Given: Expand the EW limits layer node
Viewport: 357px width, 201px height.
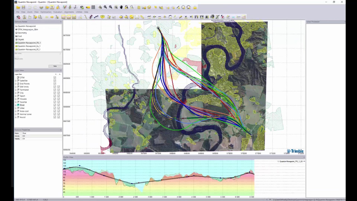Looking at the screenshot, I should (x=16, y=87).
